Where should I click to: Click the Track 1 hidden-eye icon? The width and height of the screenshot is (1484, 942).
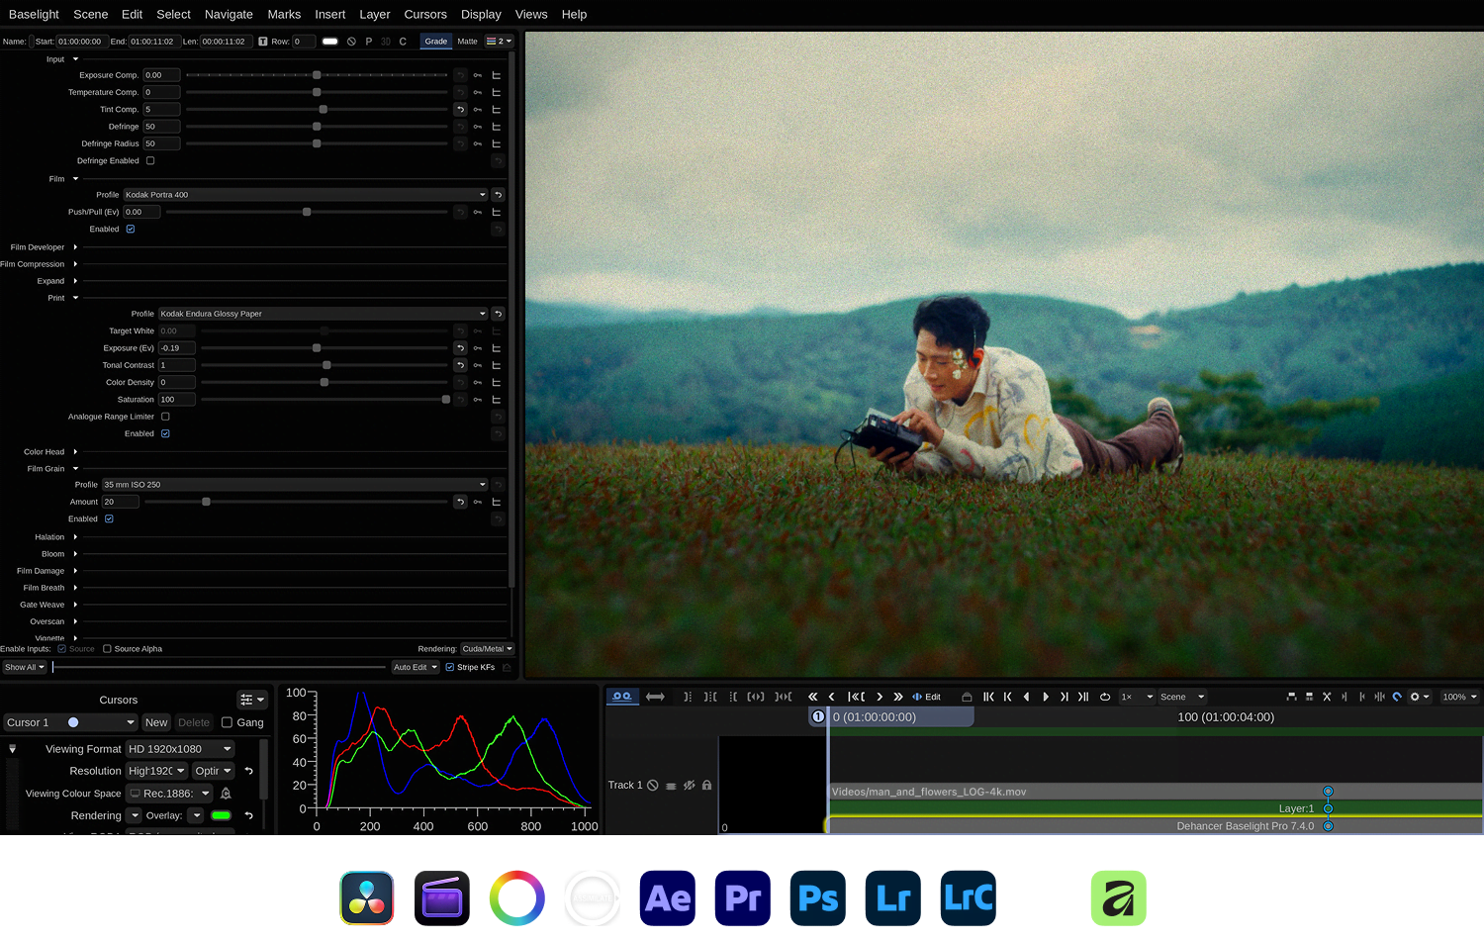690,786
